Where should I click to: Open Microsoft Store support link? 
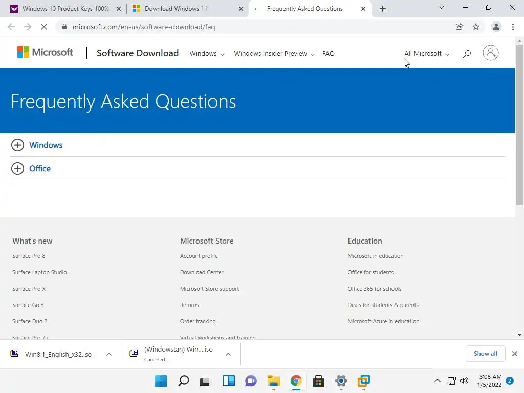[x=209, y=289]
